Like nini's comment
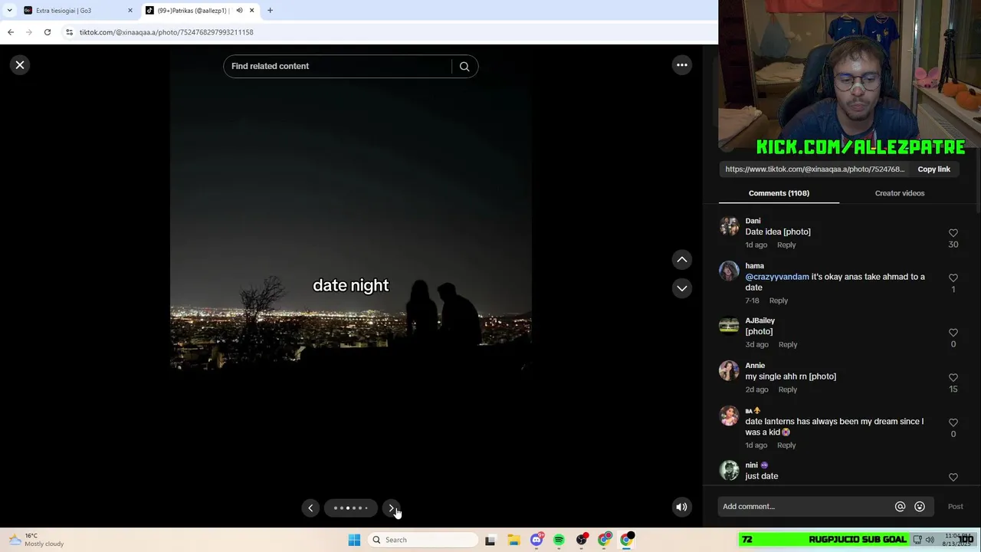This screenshot has width=981, height=552. tap(953, 477)
